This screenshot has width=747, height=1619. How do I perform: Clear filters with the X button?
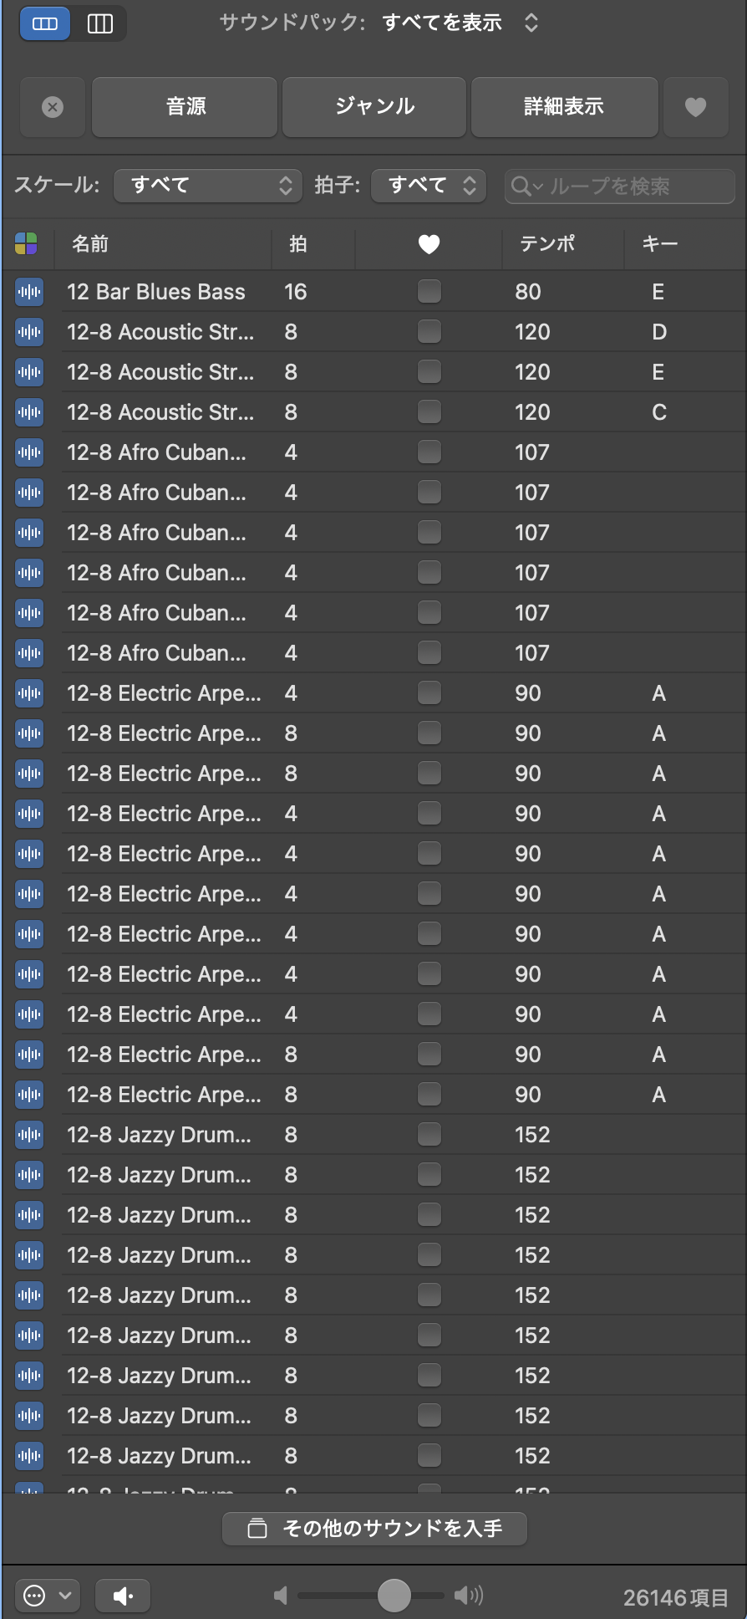pyautogui.click(x=53, y=107)
